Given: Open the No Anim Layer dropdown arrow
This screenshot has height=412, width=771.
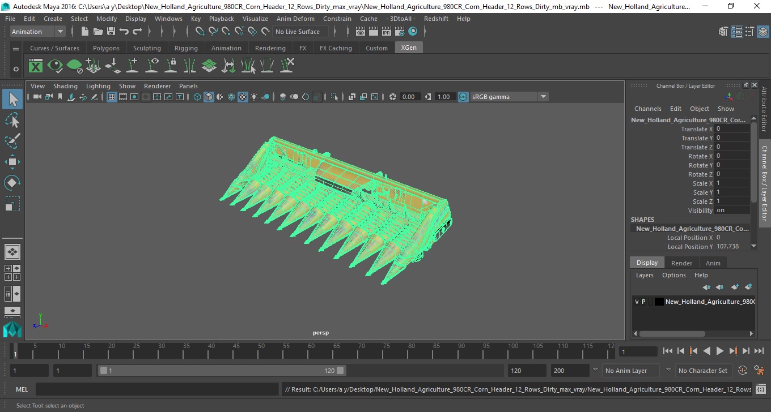Looking at the screenshot, I should pos(595,371).
